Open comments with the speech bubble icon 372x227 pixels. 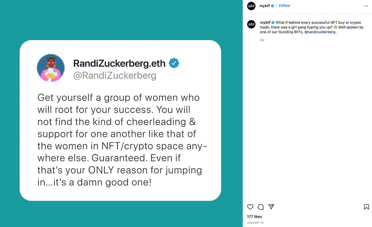[261, 207]
